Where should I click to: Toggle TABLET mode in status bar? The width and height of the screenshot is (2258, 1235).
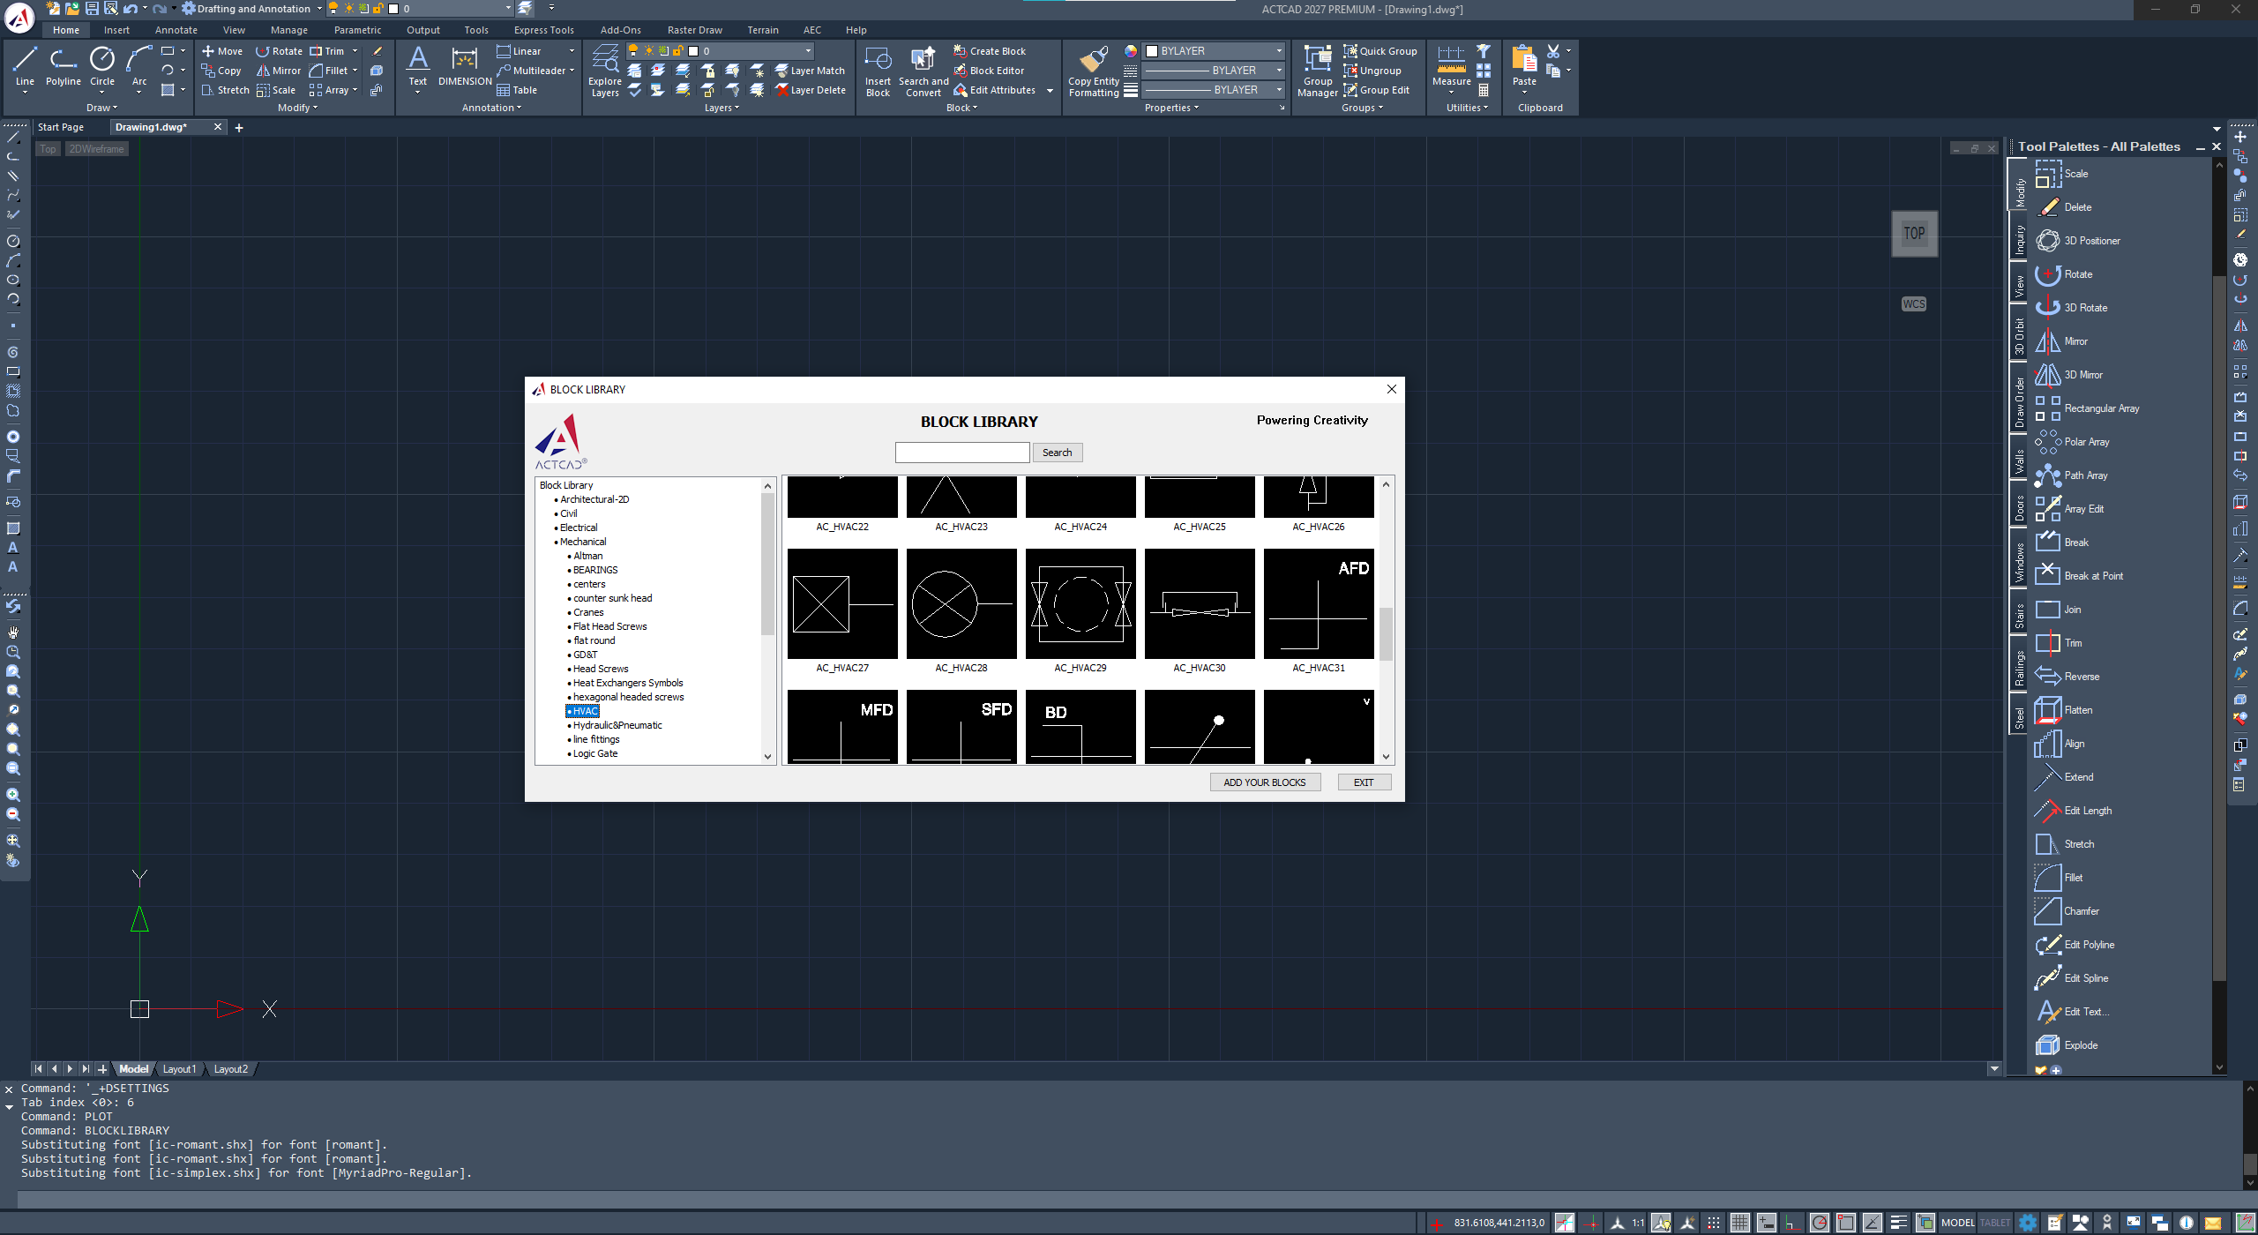point(1995,1223)
